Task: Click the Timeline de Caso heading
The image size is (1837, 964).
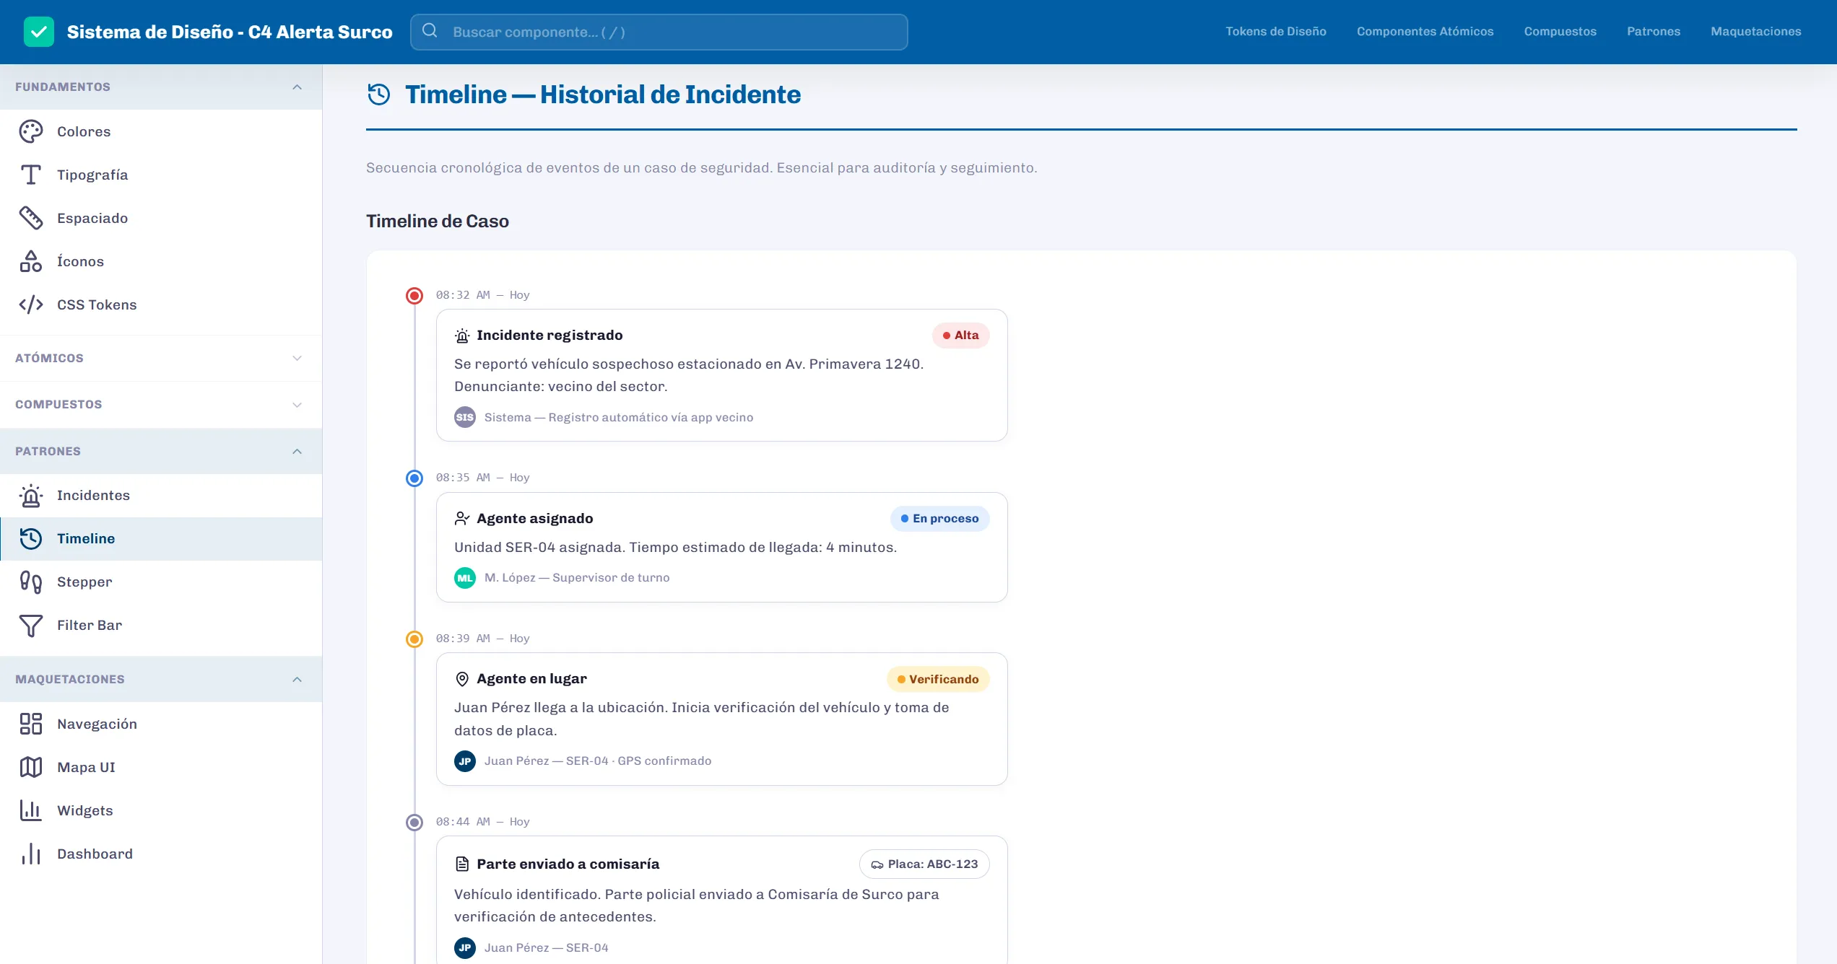Action: click(x=438, y=222)
